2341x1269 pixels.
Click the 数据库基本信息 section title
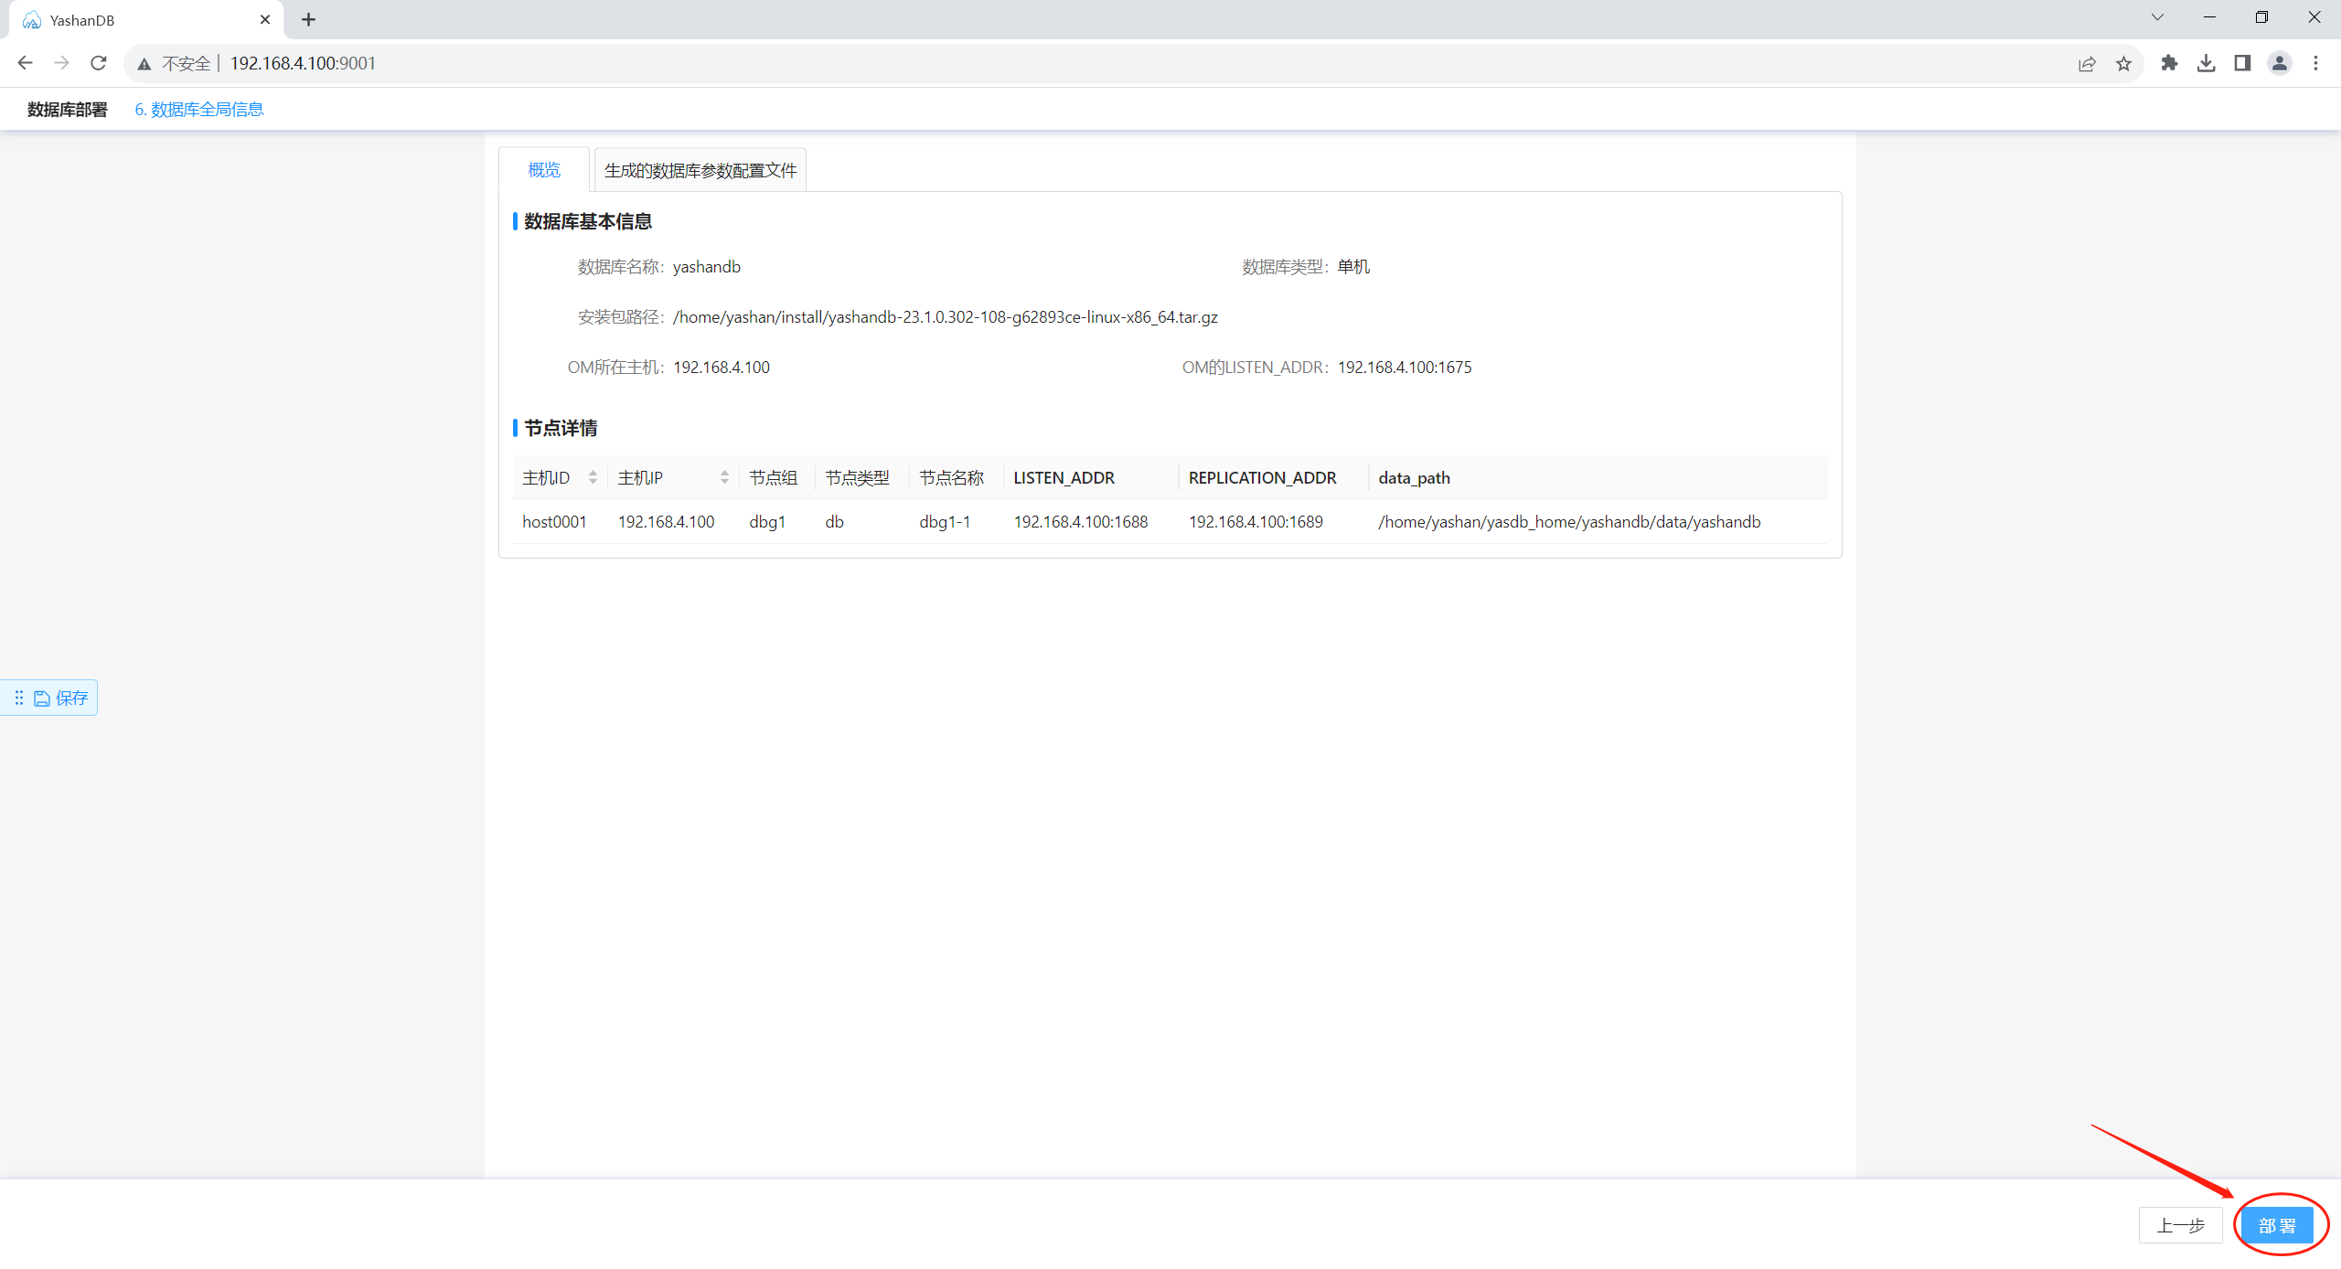pos(587,221)
